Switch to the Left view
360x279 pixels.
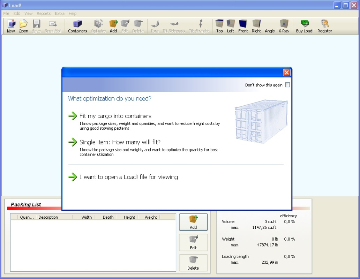click(231, 26)
